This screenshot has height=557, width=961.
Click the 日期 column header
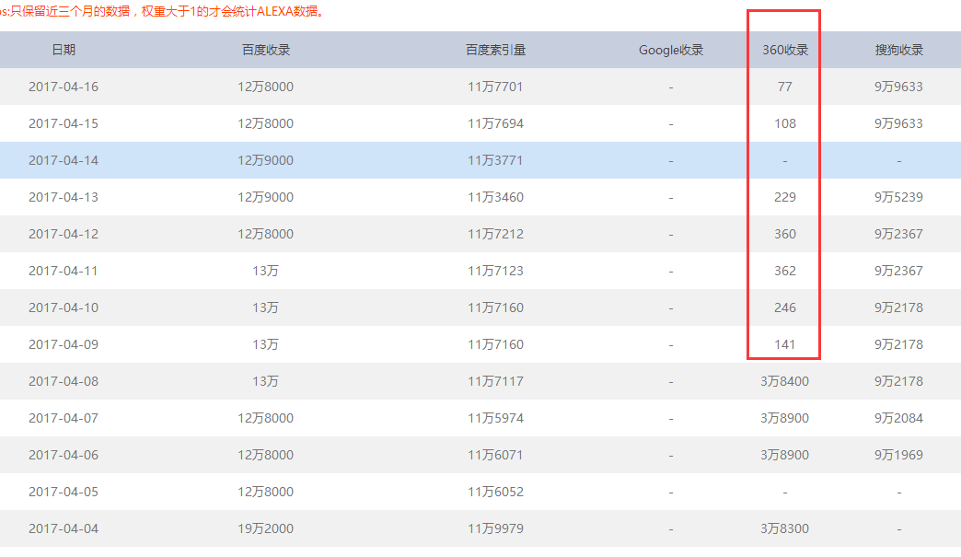pyautogui.click(x=64, y=50)
